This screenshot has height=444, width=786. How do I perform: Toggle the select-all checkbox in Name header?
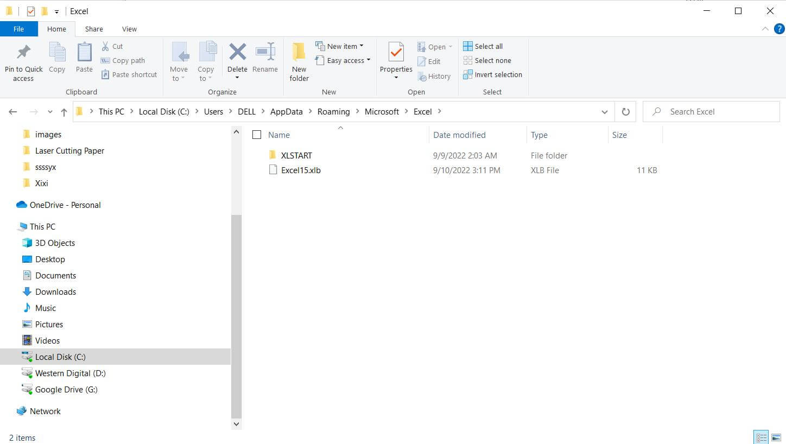(x=257, y=135)
